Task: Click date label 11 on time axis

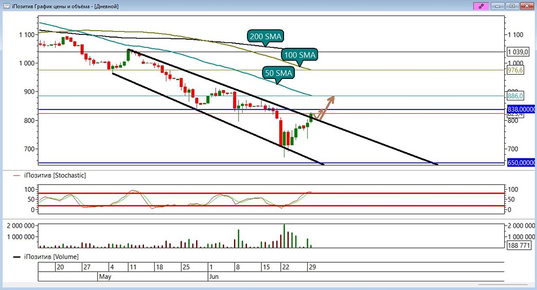Action: (x=133, y=267)
